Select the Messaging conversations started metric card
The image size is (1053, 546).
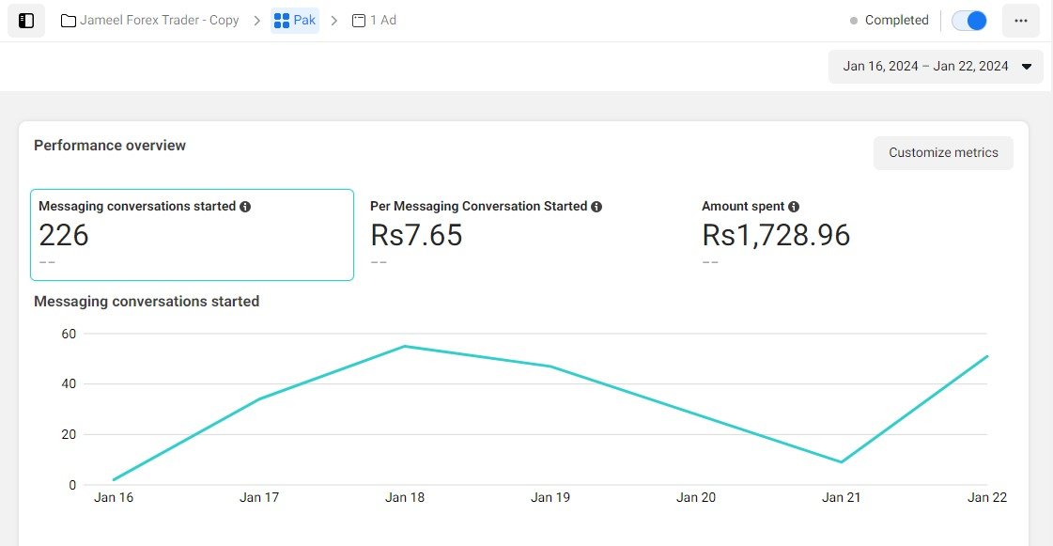pyautogui.click(x=192, y=235)
